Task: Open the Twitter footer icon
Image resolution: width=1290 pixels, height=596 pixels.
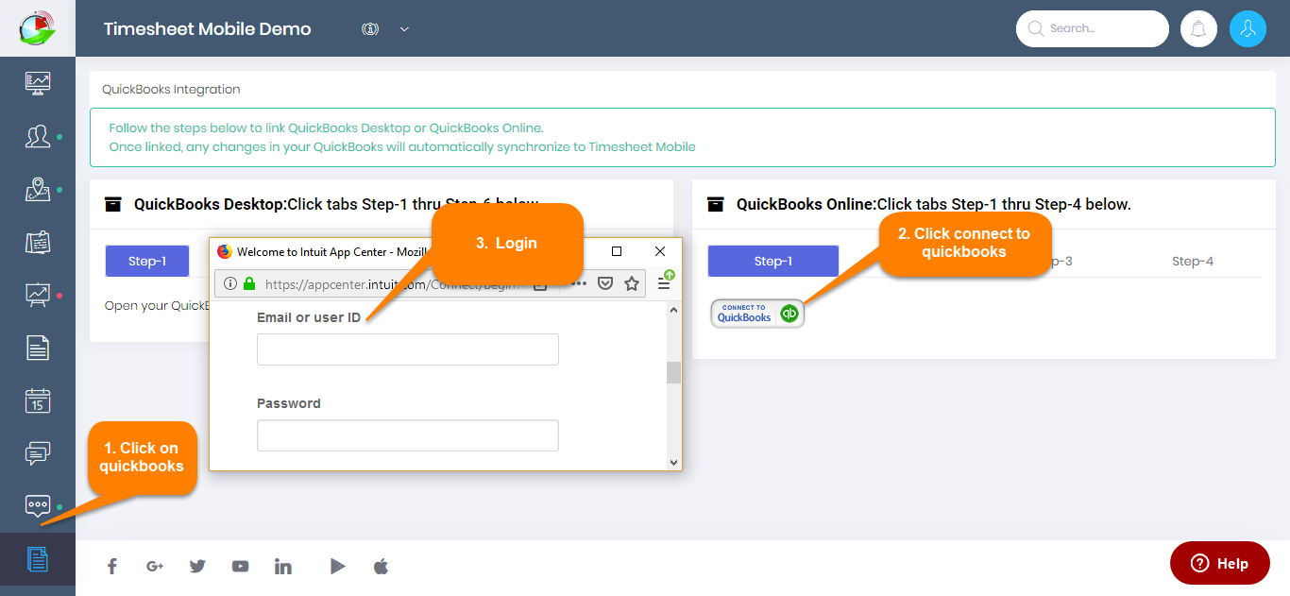Action: 197,566
